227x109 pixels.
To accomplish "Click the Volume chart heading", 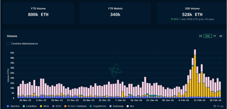I will (x=12, y=36).
